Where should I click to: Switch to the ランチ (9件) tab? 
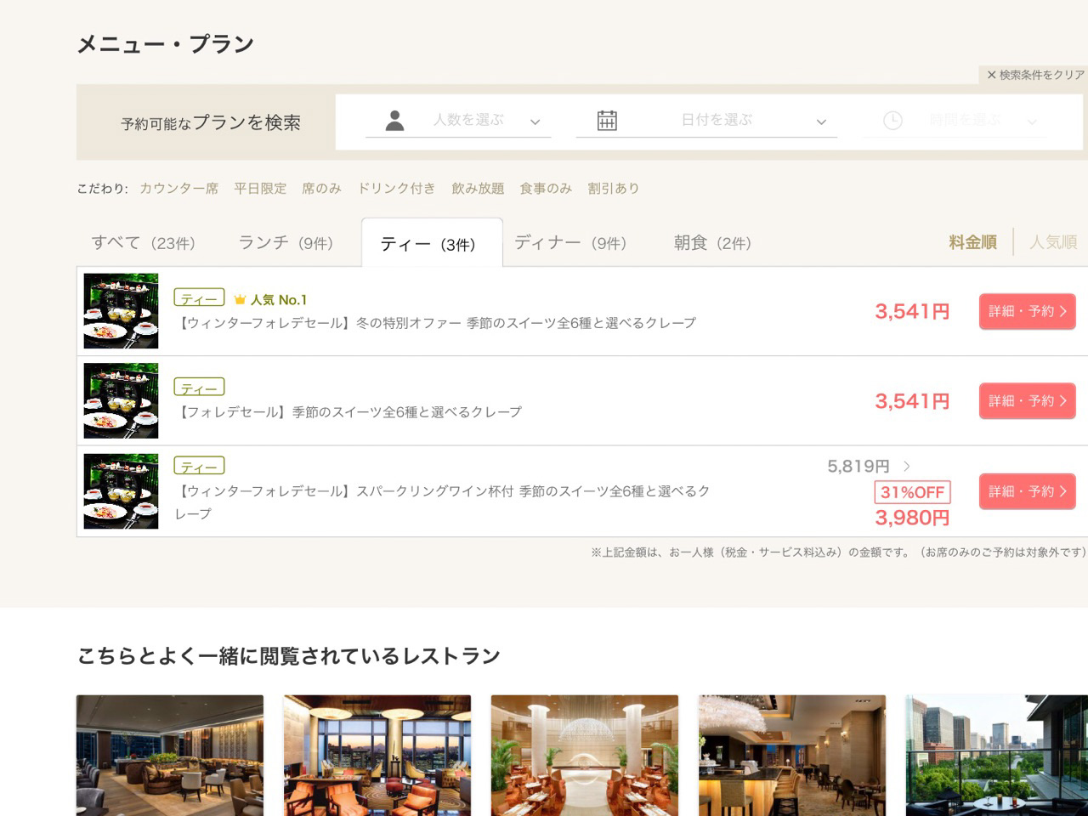[286, 243]
